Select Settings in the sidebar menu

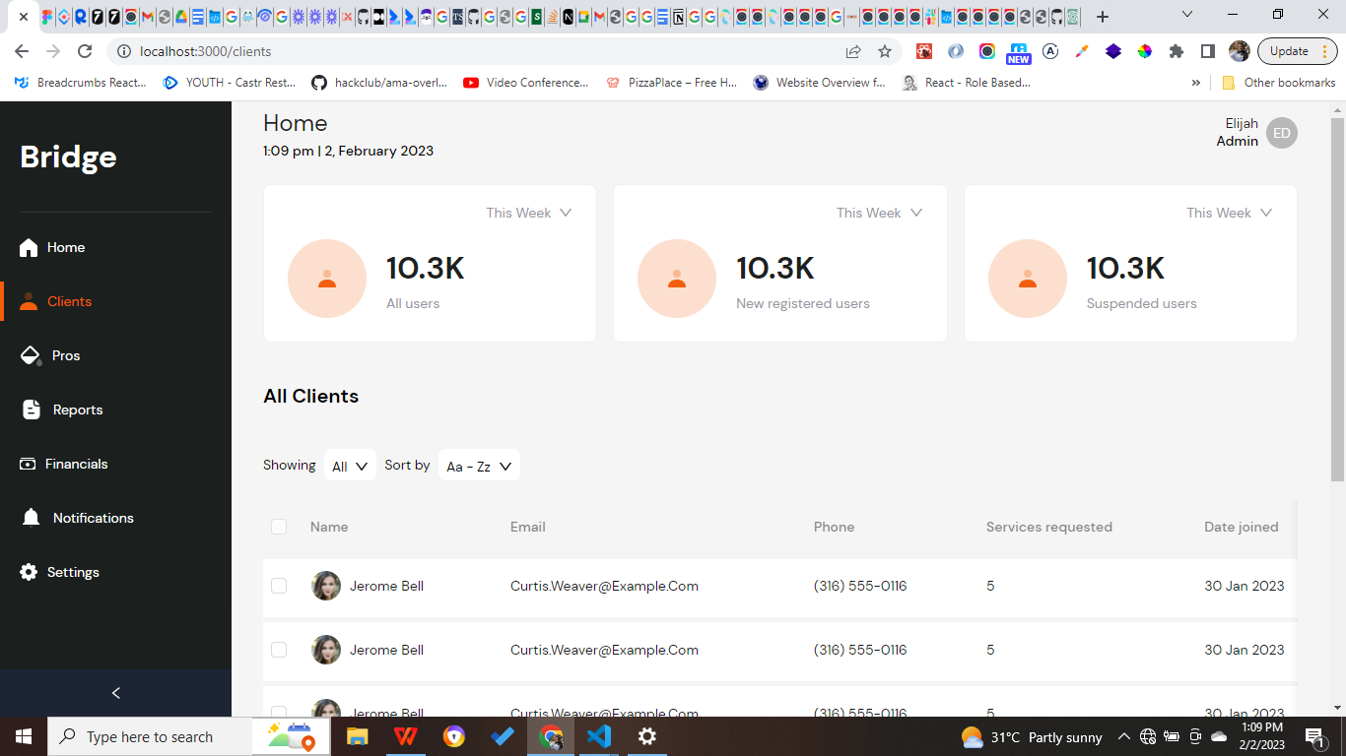point(73,572)
